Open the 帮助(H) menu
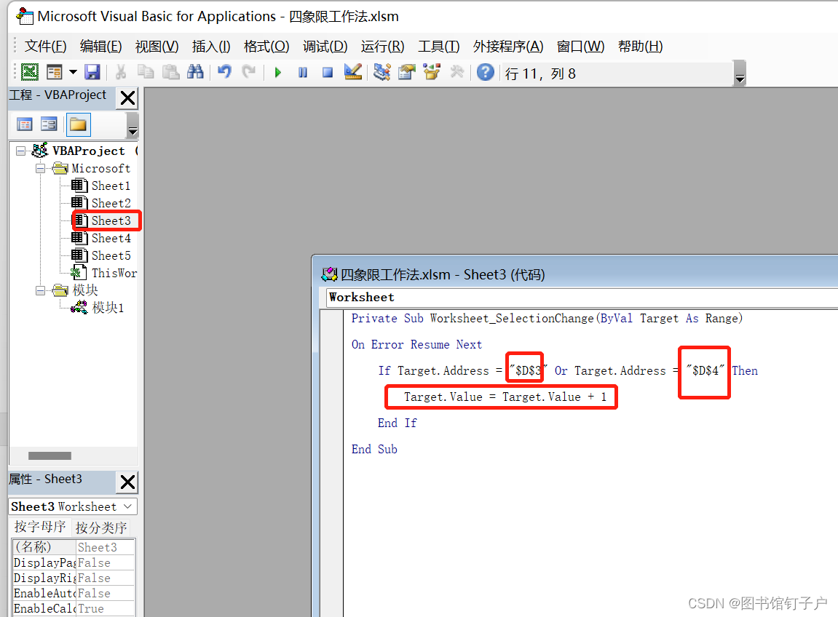838x617 pixels. coord(640,47)
